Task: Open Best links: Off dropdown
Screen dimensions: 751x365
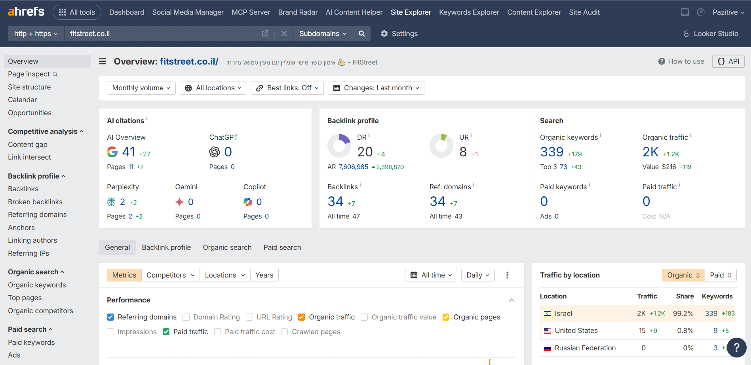Action: pyautogui.click(x=287, y=88)
